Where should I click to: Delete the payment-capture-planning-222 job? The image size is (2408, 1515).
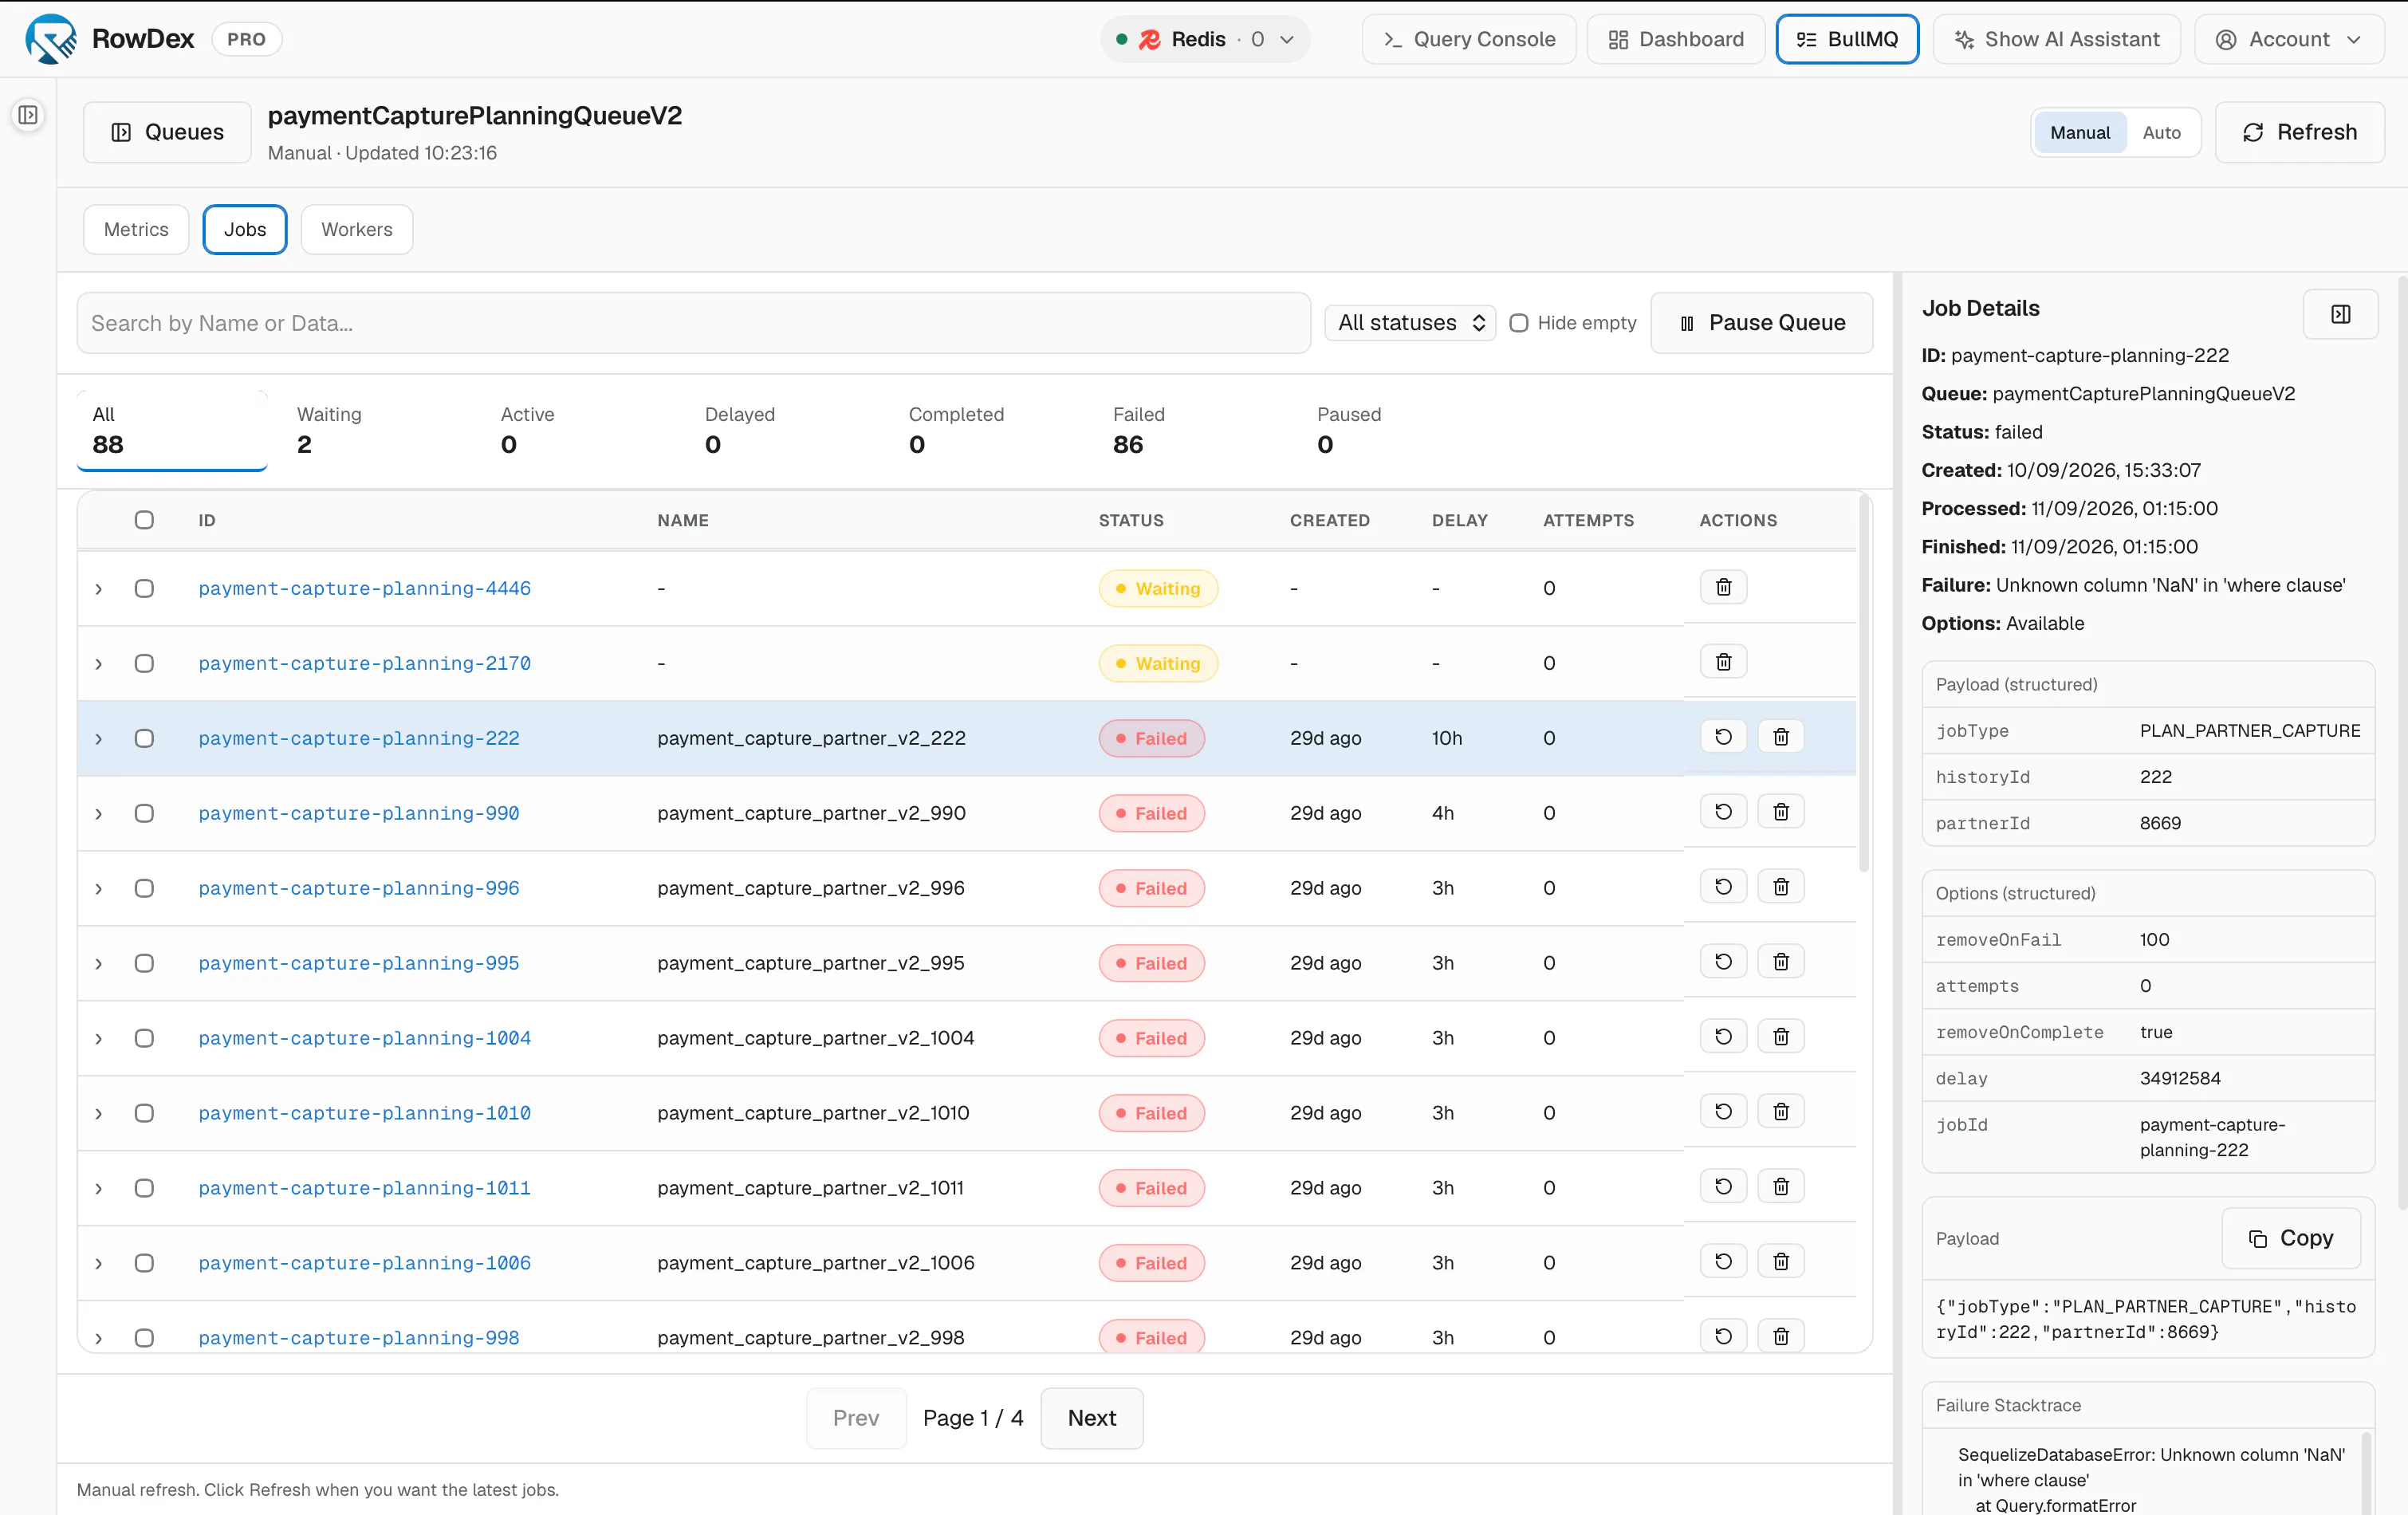tap(1780, 737)
